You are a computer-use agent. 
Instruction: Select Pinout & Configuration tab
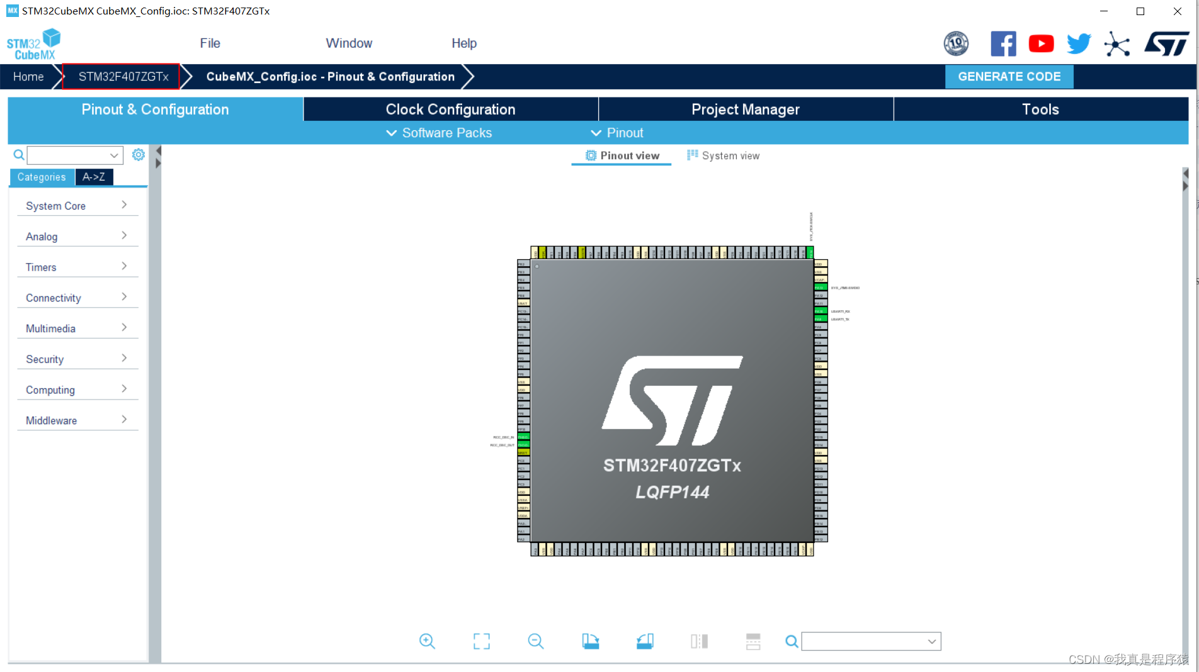pos(155,109)
